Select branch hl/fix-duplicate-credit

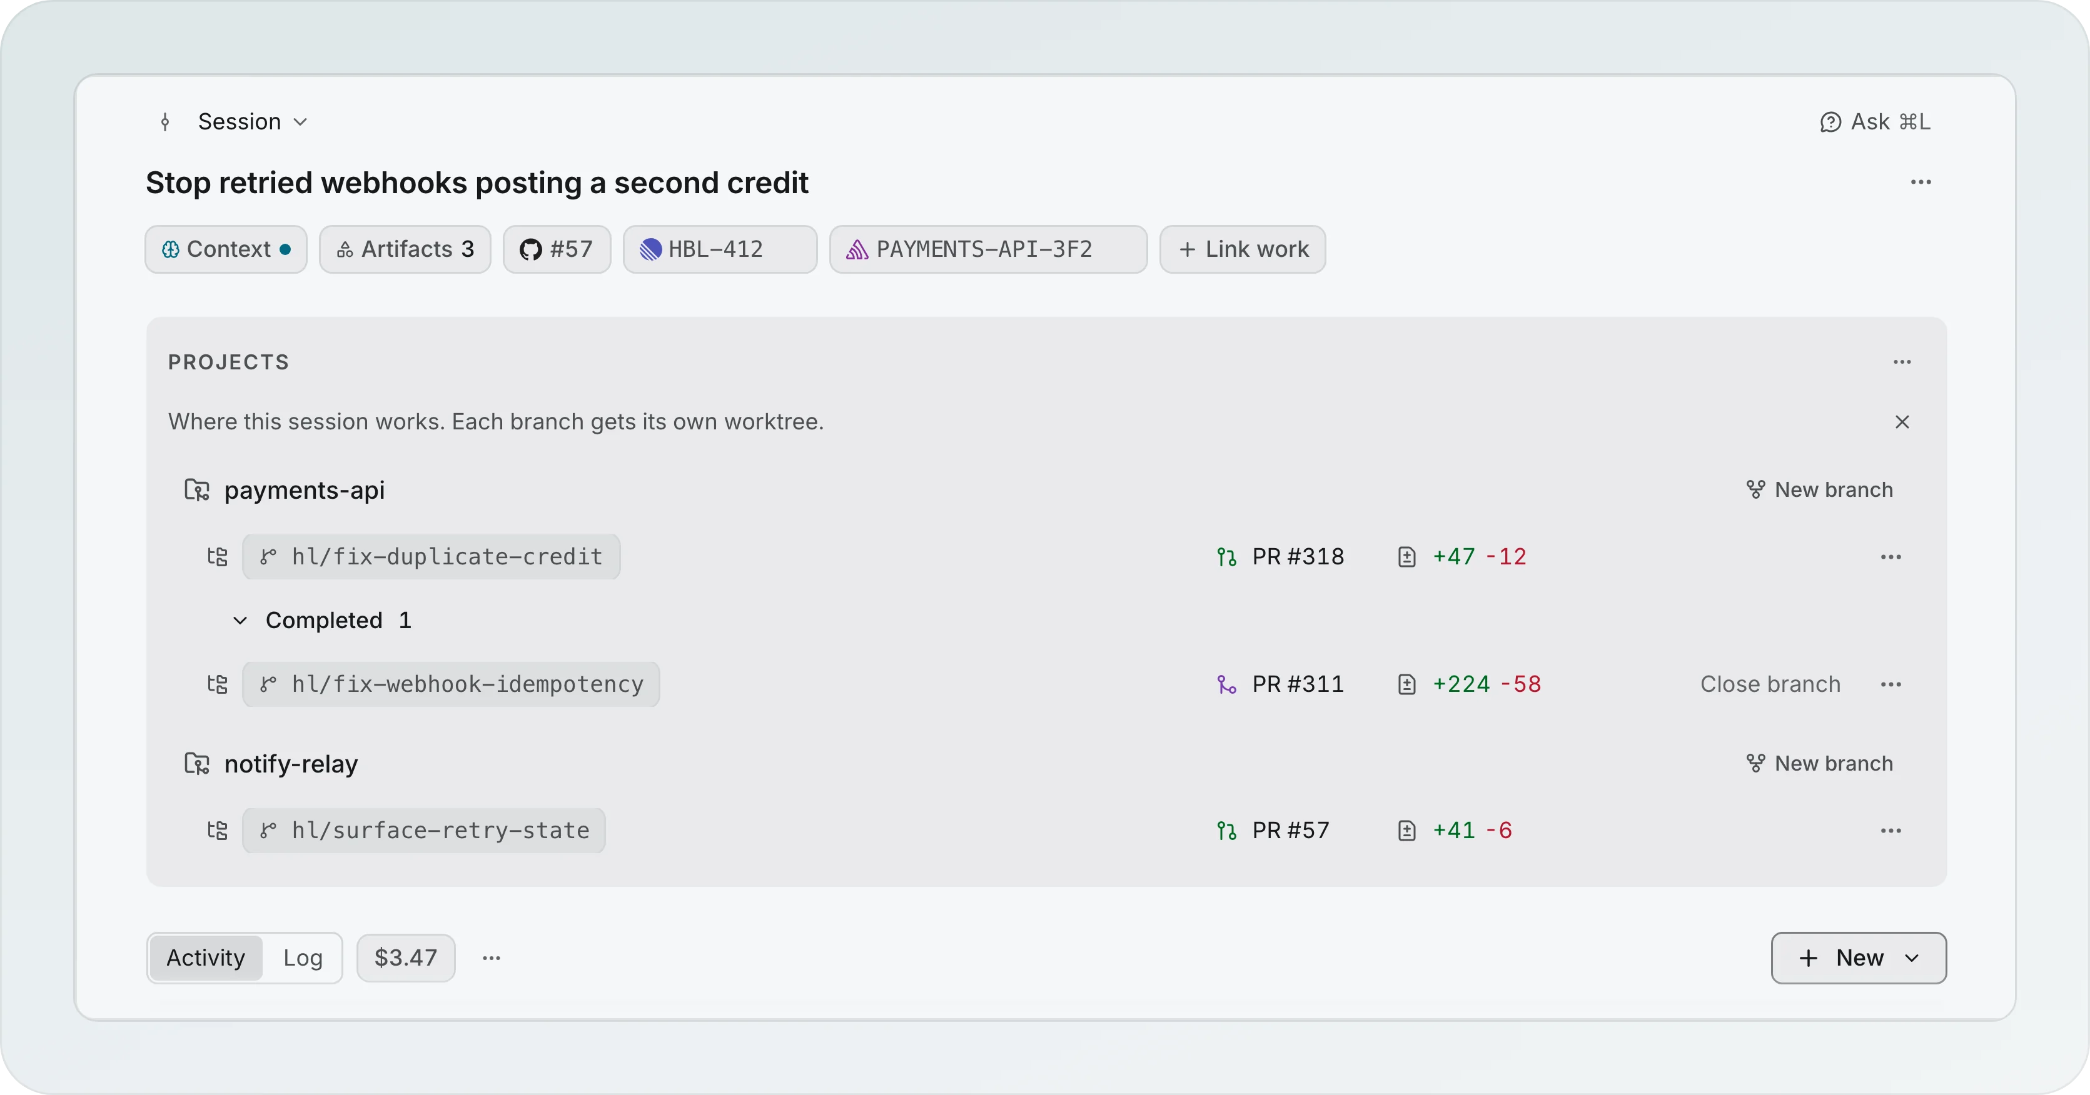point(432,556)
